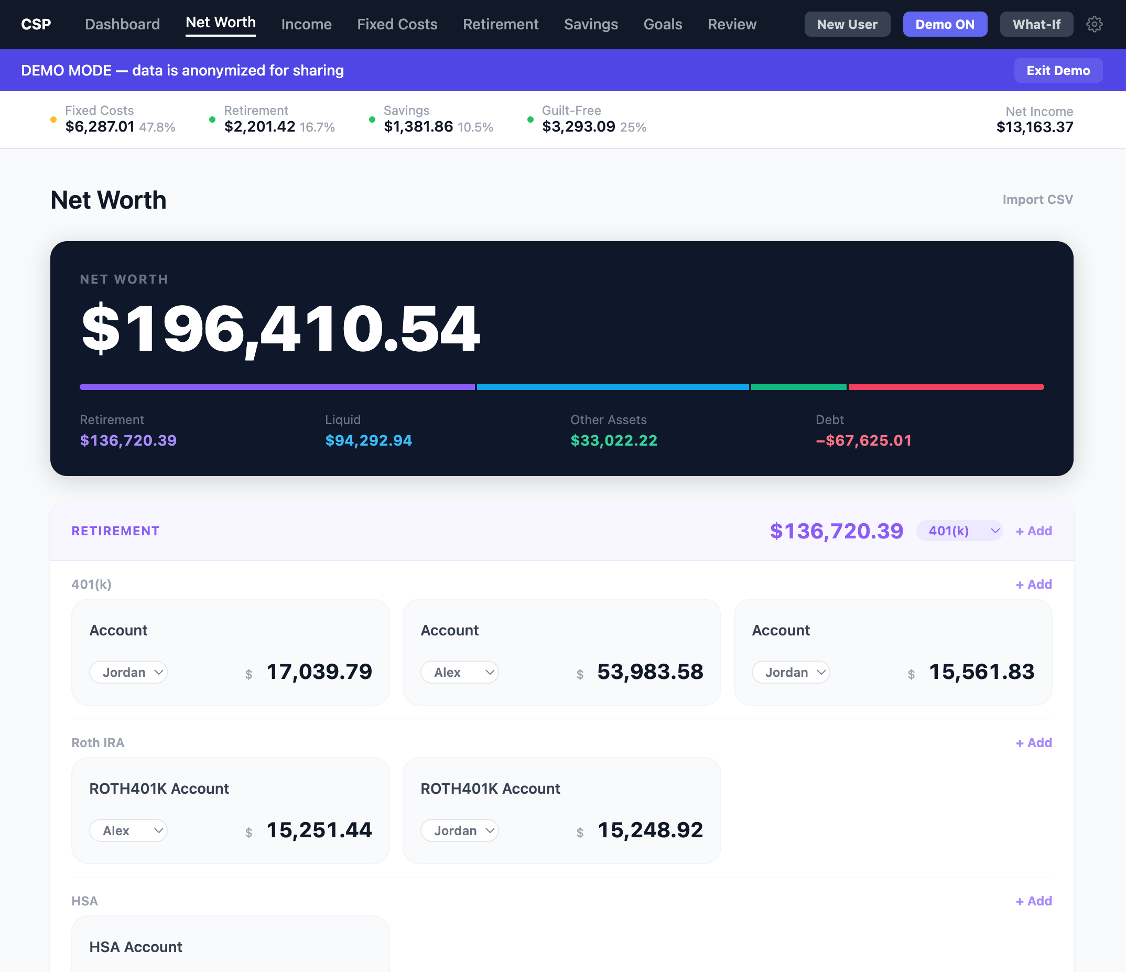The width and height of the screenshot is (1126, 972).
Task: Add a new HSA account
Action: 1033,901
